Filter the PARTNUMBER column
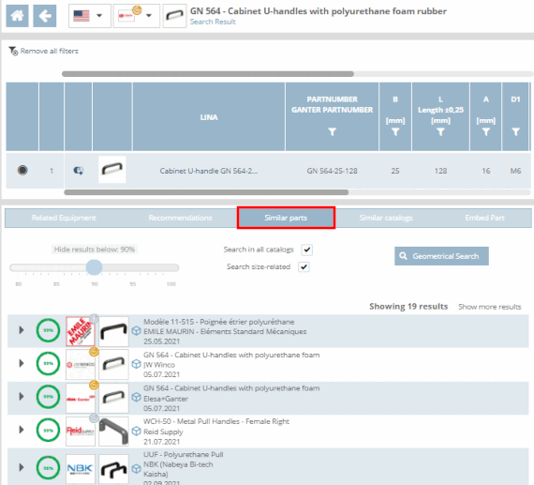This screenshot has width=534, height=485. point(332,131)
